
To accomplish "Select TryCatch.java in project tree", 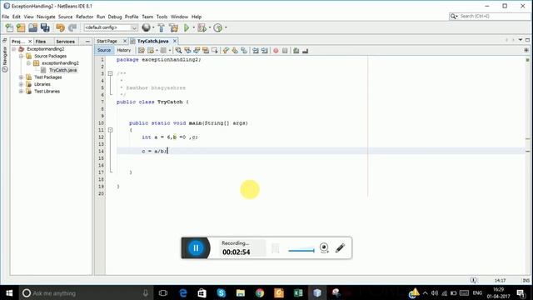I will [63, 70].
